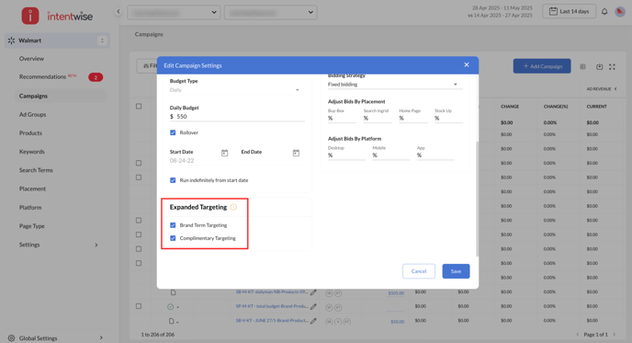Open the user profile avatar
632x343 pixels.
(x=619, y=12)
